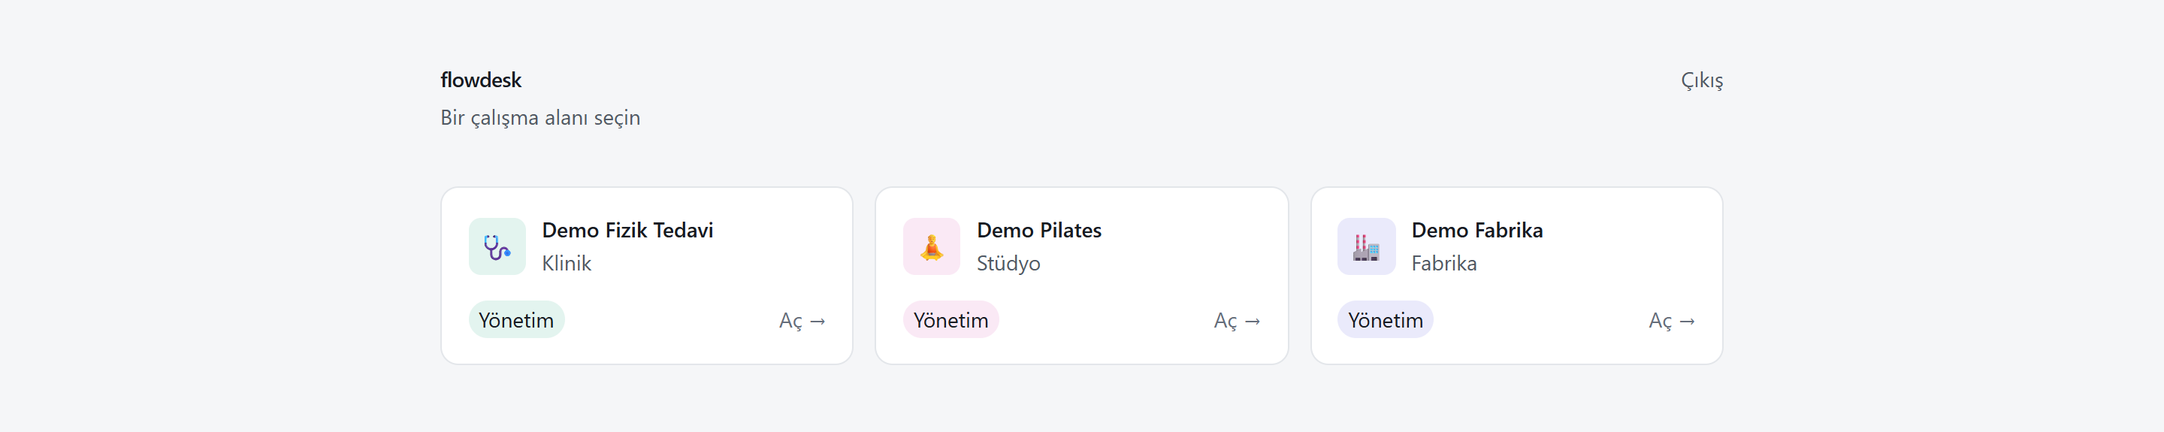Click the arrow next to Aç on the Fabrika card
The width and height of the screenshot is (2164, 432).
coord(1687,321)
